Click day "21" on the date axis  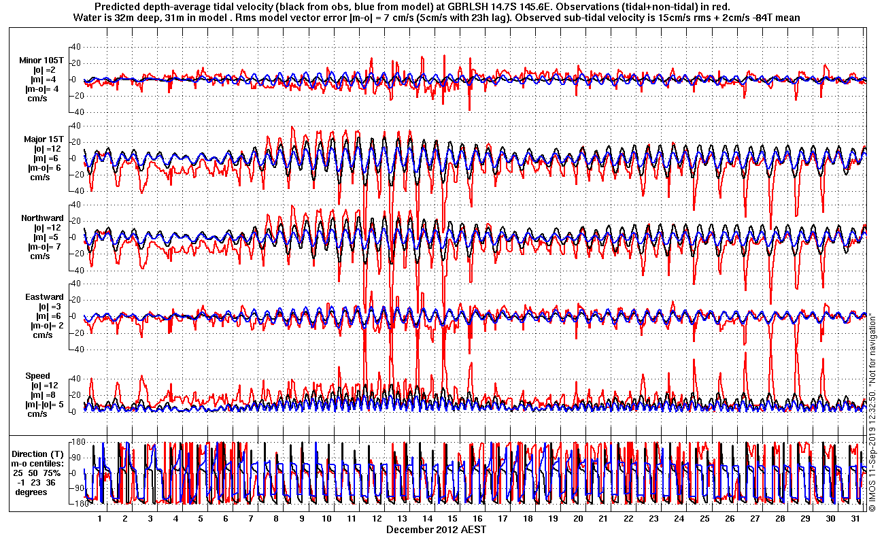pyautogui.click(x=603, y=518)
